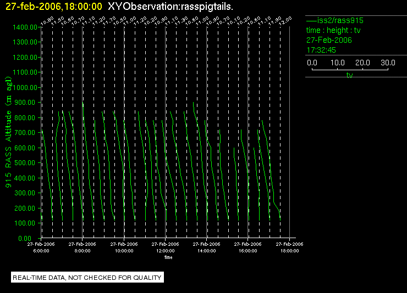This screenshot has height=293, width=407.
Task: Click the '300.00' altitude axis label
Action: coord(25,193)
